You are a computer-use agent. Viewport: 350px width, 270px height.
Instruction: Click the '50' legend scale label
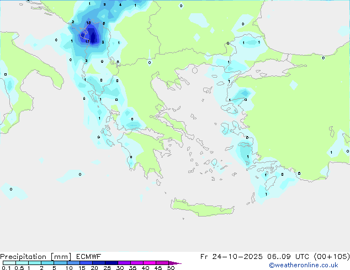pyautogui.click(x=171, y=268)
